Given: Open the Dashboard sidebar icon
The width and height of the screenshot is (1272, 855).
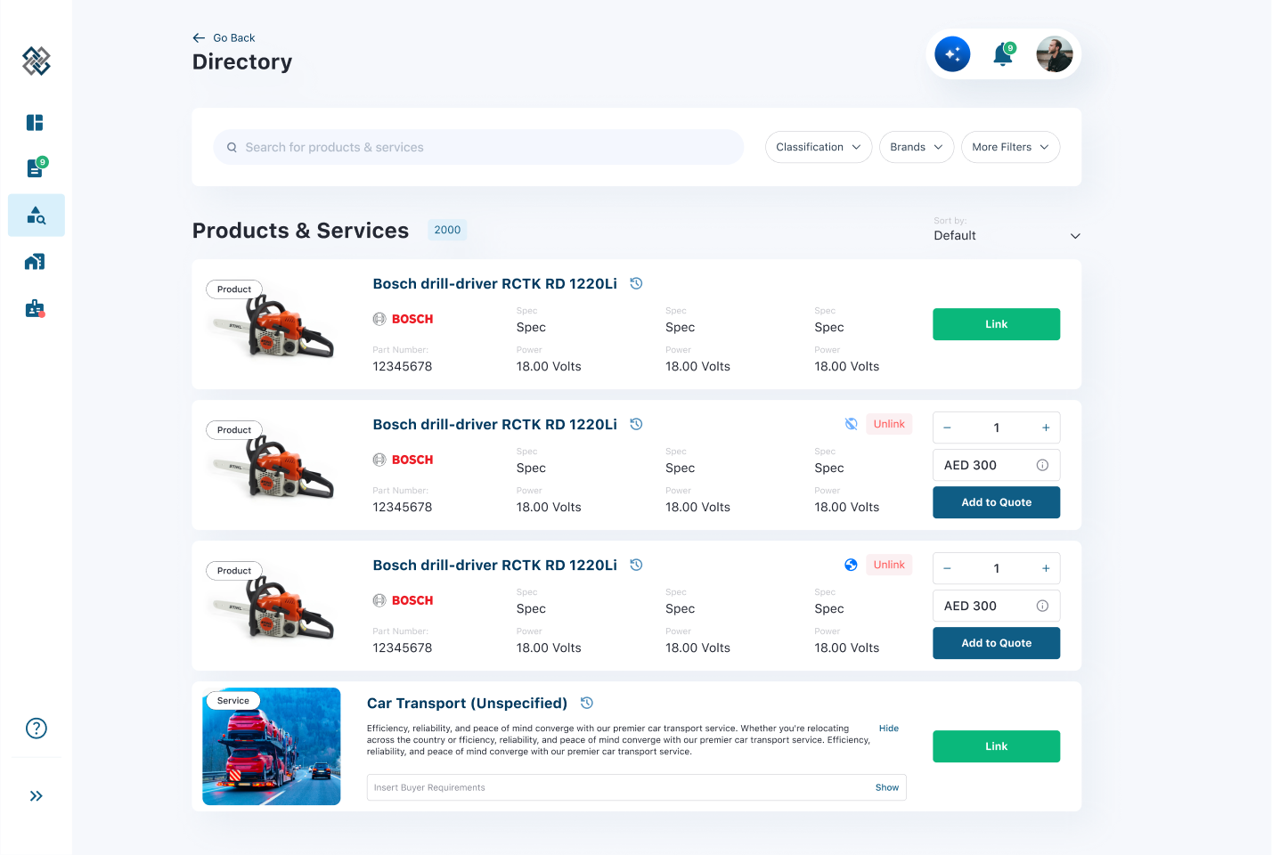Looking at the screenshot, I should click(x=36, y=122).
